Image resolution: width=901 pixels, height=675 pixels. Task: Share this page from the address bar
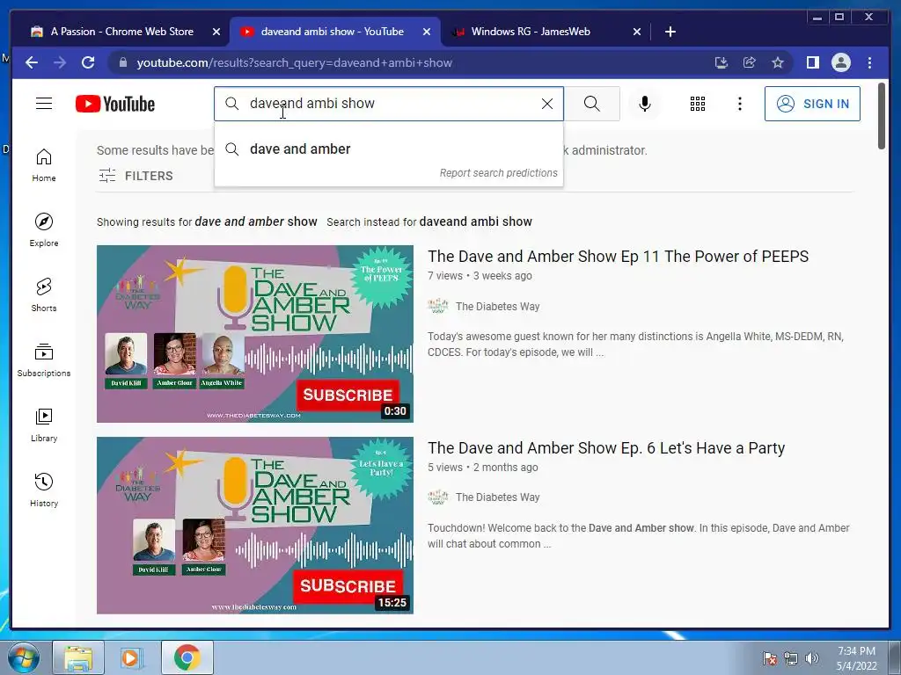coord(750,62)
